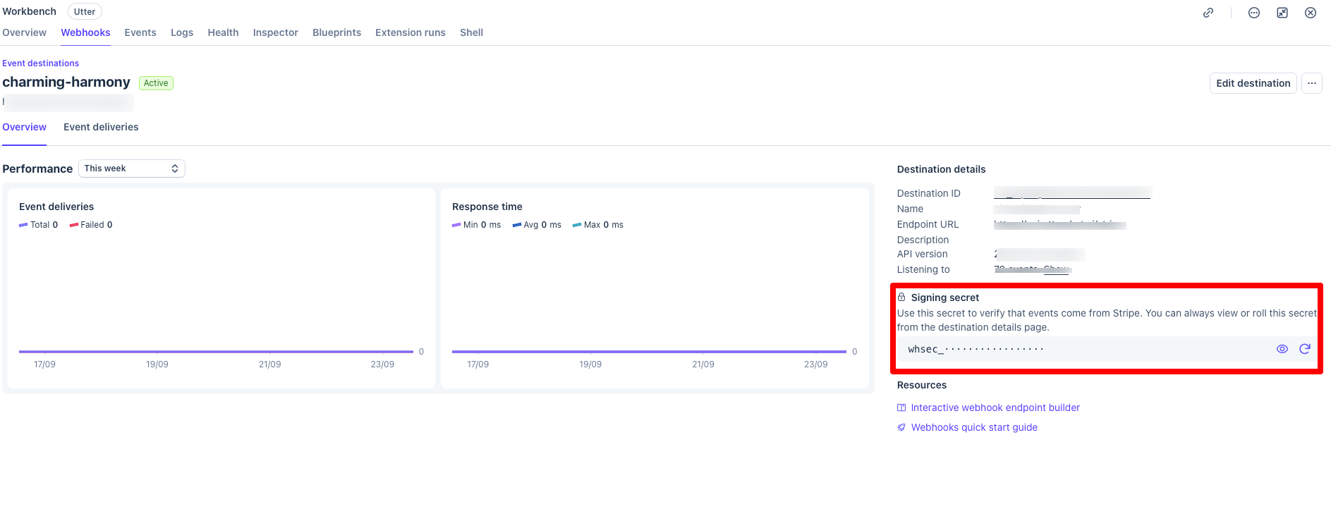Viewport: 1331px width, 509px height.
Task: Open the This week period dropdown
Action: pos(132,168)
